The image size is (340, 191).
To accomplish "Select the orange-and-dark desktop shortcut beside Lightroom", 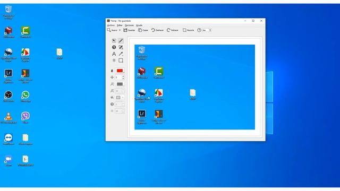I will (x=25, y=76).
